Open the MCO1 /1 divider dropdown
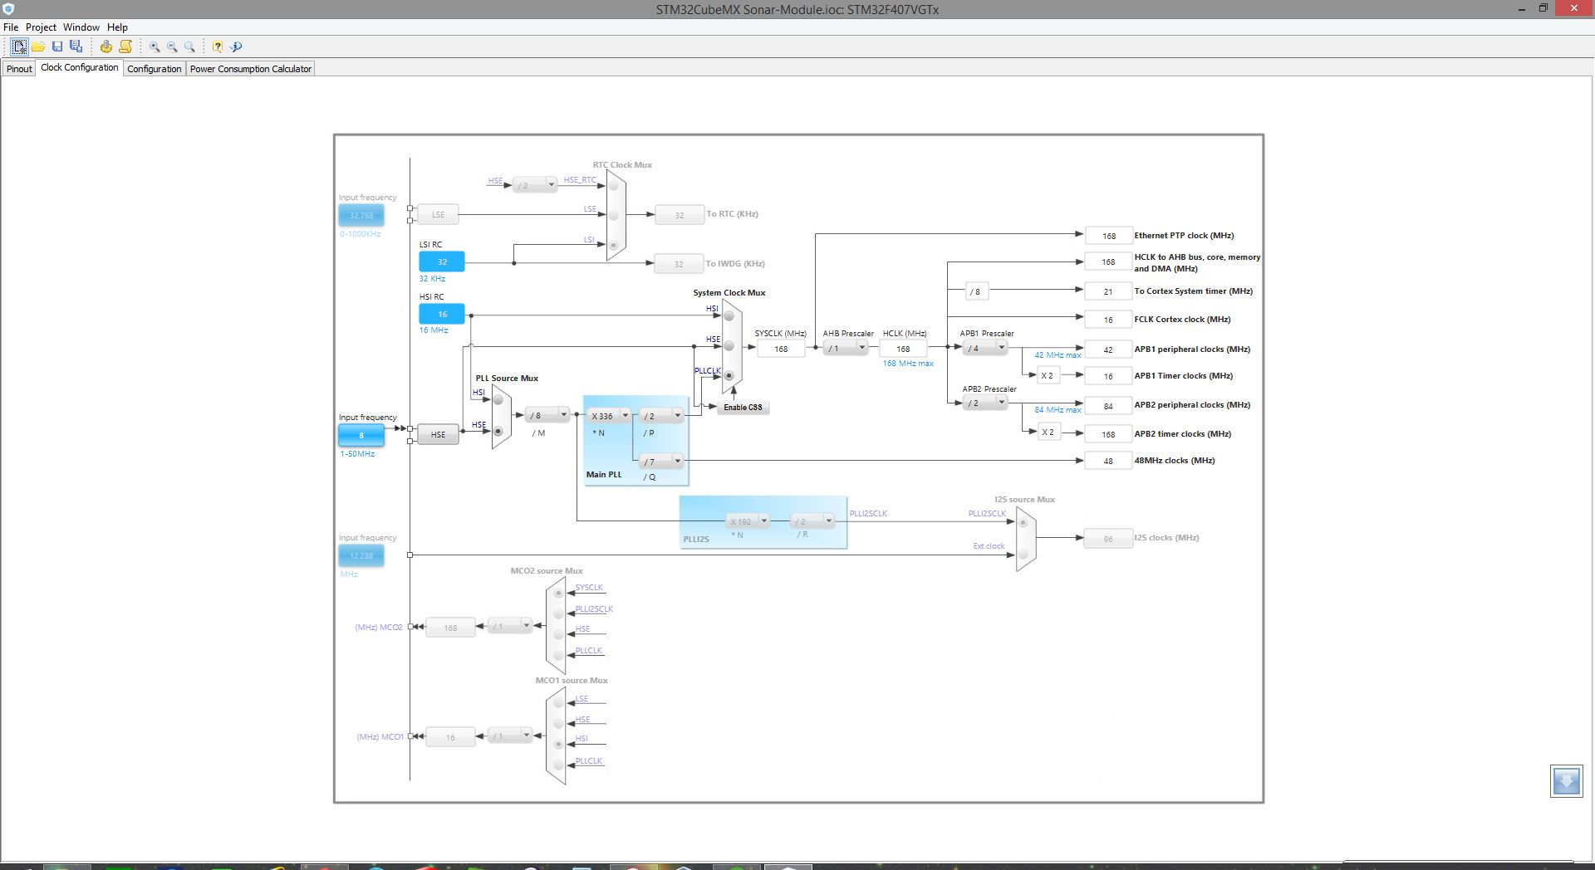1595x870 pixels. pos(509,736)
